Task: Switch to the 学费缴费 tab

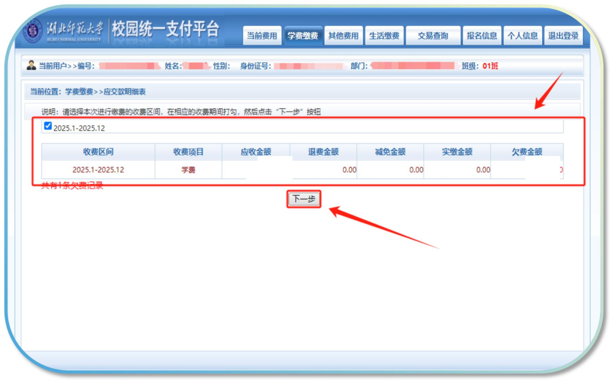Action: tap(303, 36)
